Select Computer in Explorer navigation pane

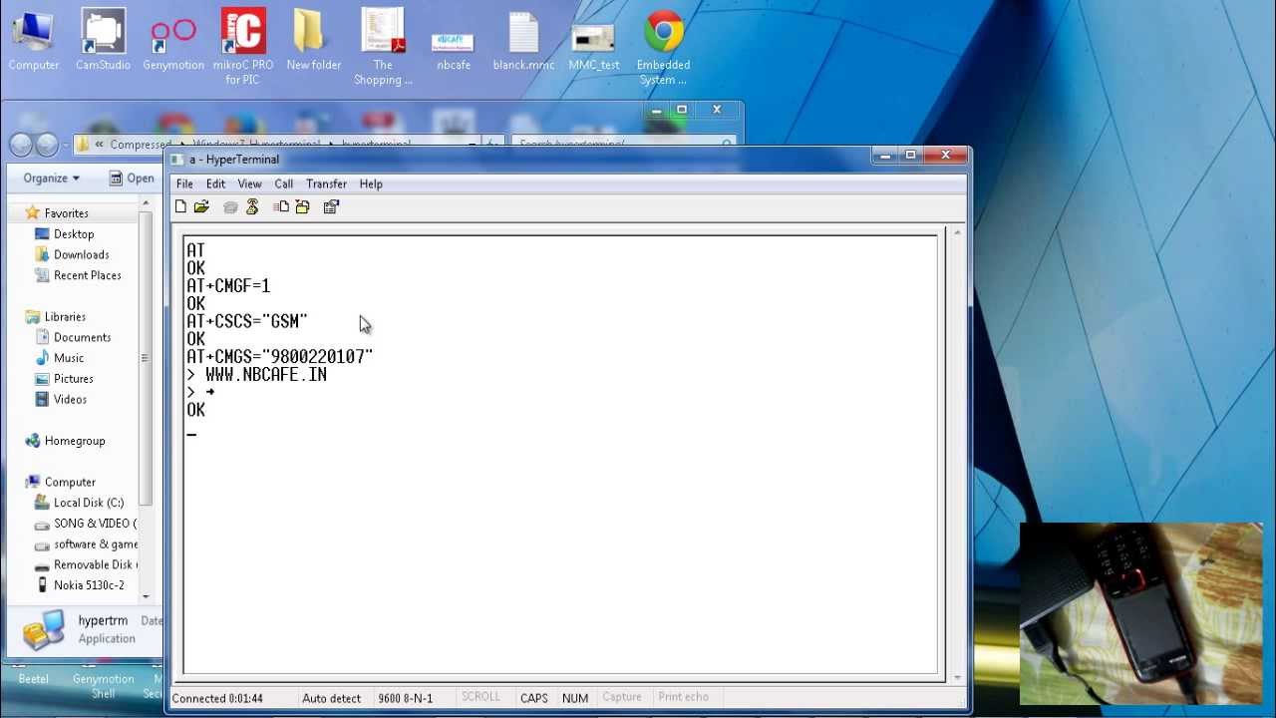click(x=60, y=482)
